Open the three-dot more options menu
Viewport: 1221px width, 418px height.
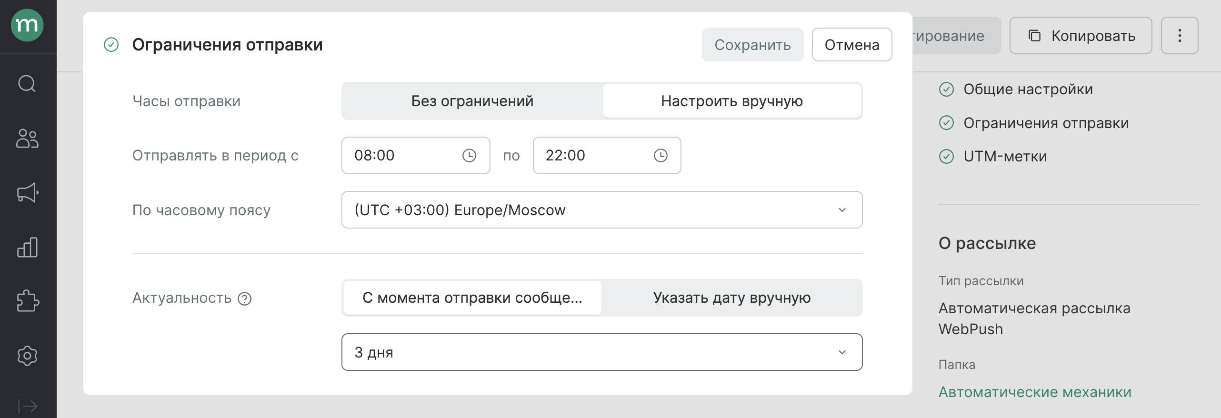1180,36
